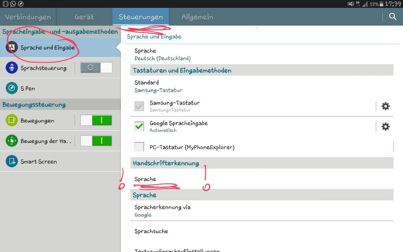The image size is (403, 252).
Task: Tap the battery status icon
Action: tap(381, 4)
